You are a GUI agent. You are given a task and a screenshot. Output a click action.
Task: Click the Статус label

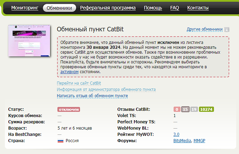(16, 109)
